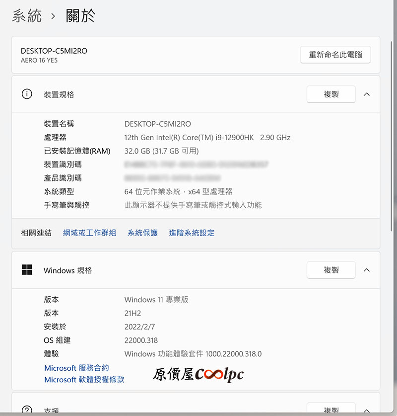This screenshot has height=416, width=397.
Task: Select the install date 2022/2/7
Action: [x=139, y=327]
